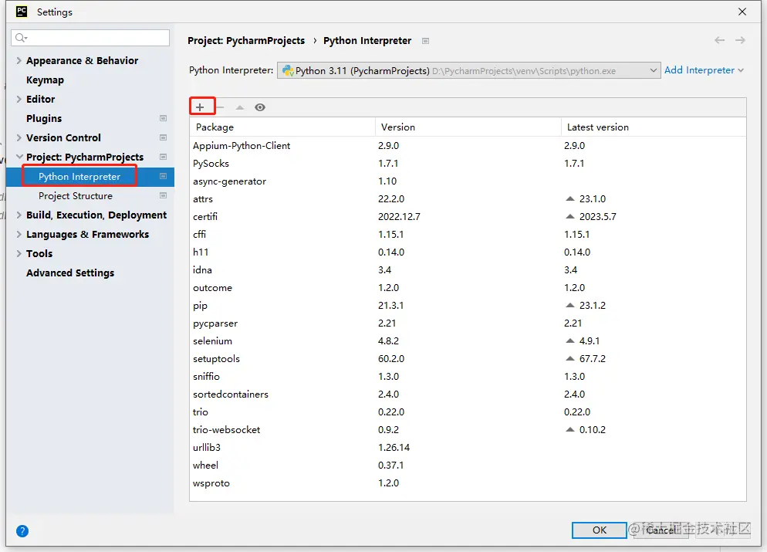The width and height of the screenshot is (767, 552).
Task: Click update arrow beside setuptools 67.7.2
Action: point(570,359)
